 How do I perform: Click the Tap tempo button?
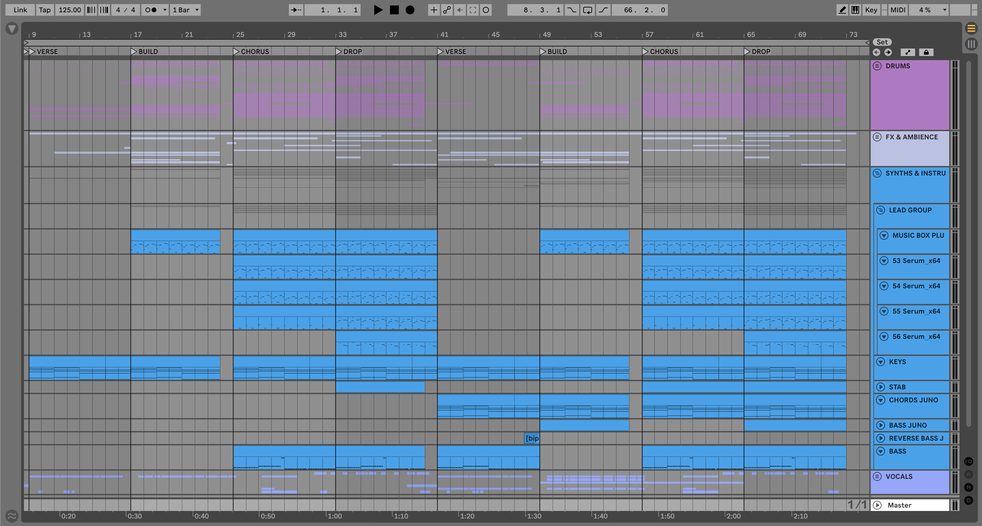pos(45,10)
